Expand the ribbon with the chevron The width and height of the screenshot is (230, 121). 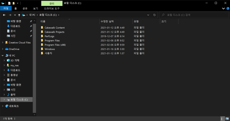pyautogui.click(x=223, y=9)
